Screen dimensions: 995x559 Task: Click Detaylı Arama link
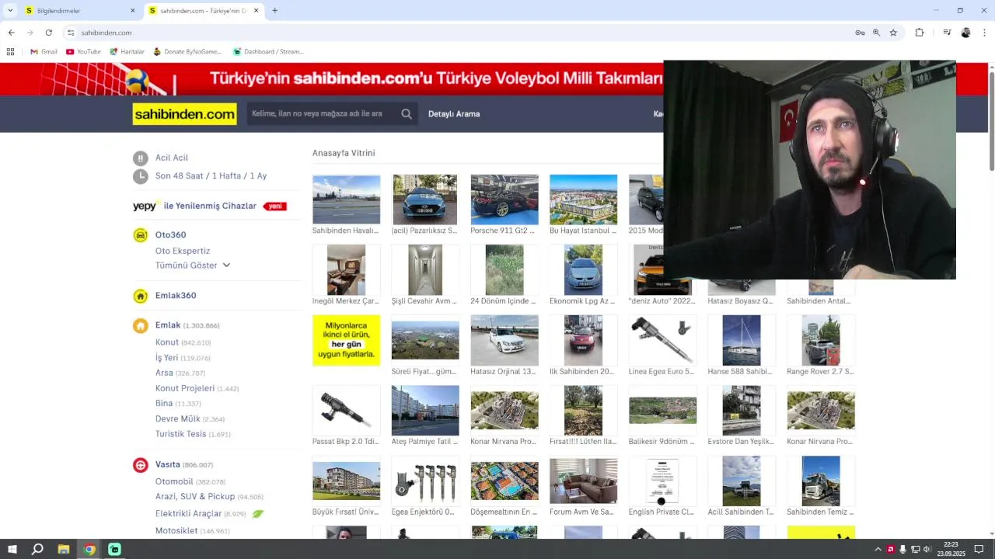click(454, 114)
